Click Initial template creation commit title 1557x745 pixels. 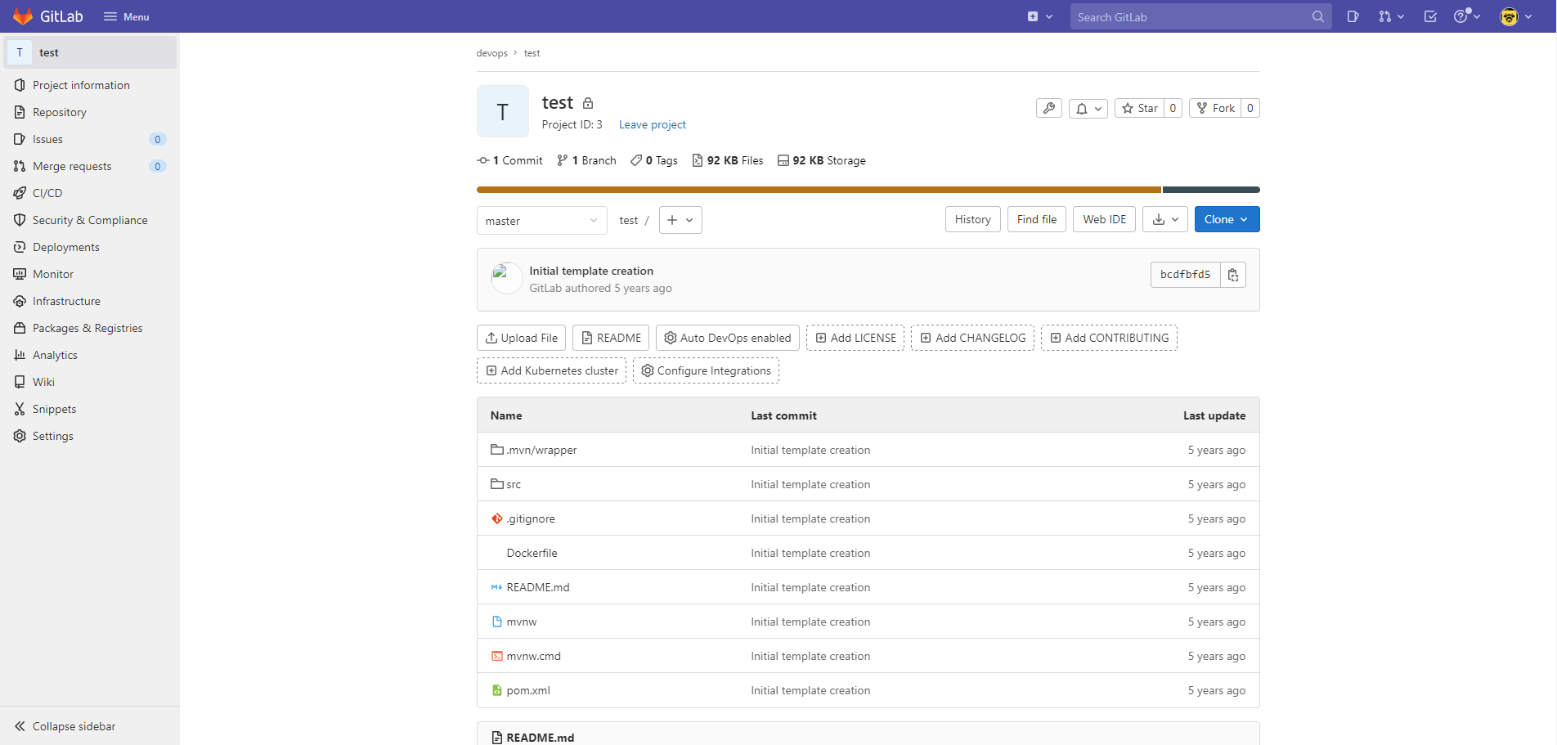coord(591,271)
